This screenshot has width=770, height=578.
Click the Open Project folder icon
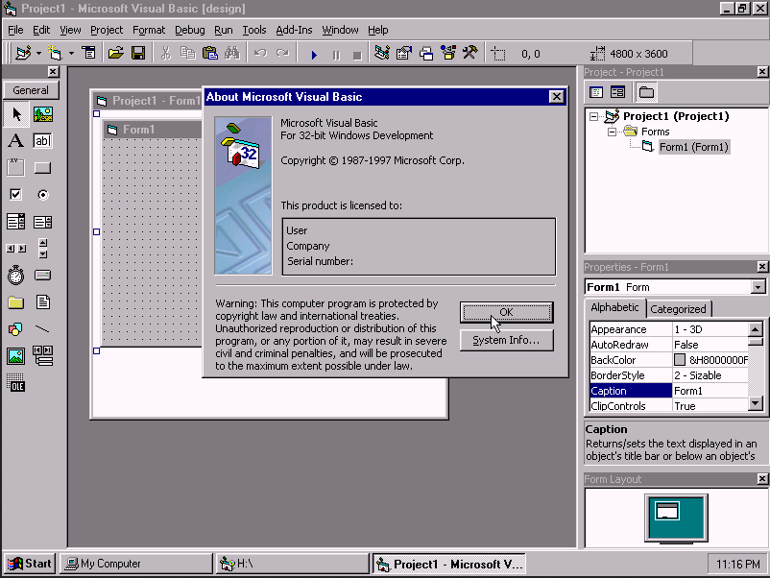[115, 54]
